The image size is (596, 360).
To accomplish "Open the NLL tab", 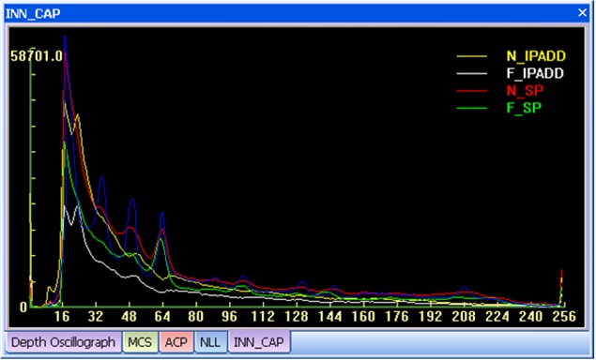I will [210, 342].
